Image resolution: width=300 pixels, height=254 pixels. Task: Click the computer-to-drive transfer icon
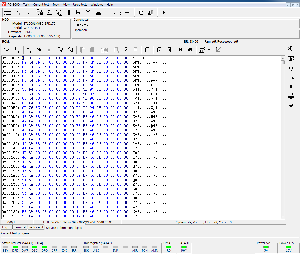click(x=39, y=12)
